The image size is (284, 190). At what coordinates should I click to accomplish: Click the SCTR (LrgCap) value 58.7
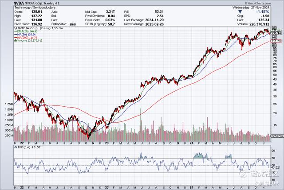tap(111, 24)
